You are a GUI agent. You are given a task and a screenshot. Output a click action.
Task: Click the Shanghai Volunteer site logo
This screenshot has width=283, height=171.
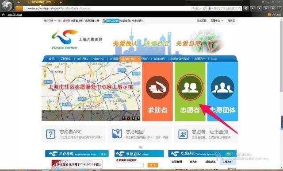pyautogui.click(x=76, y=39)
